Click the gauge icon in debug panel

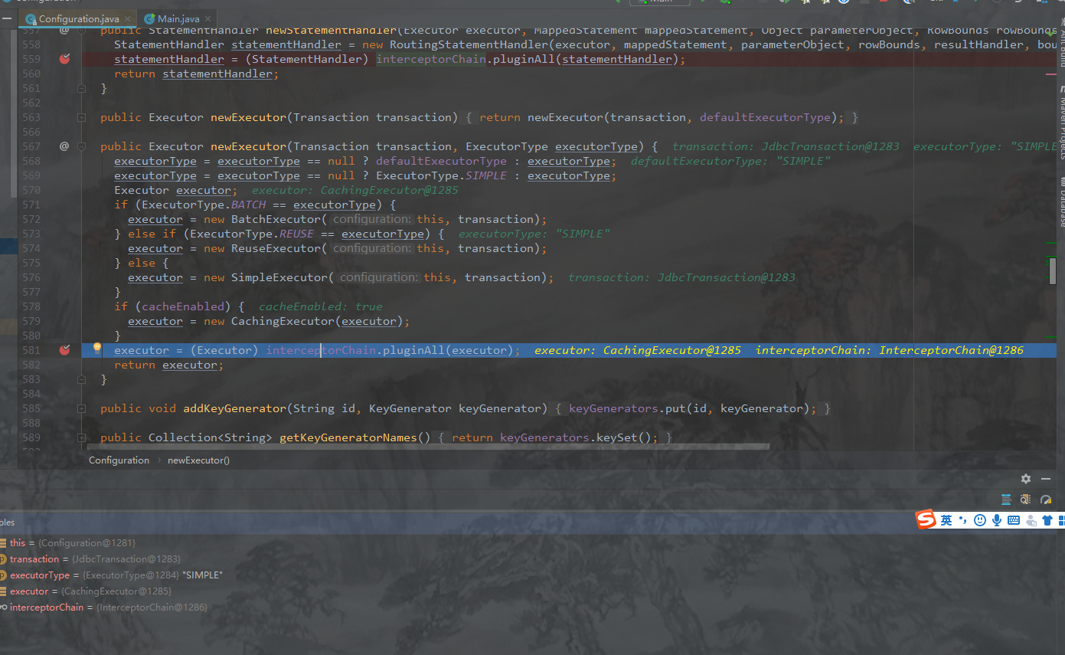[1046, 499]
